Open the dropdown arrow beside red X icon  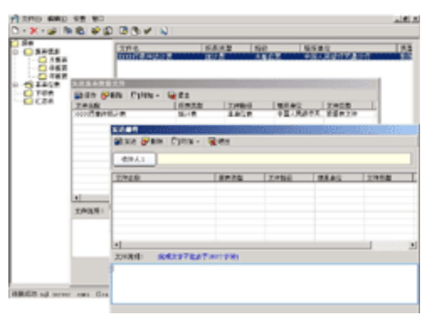43,31
